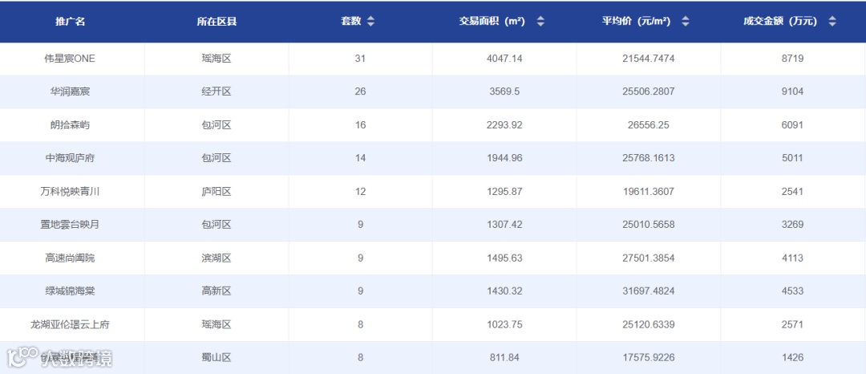Viewport: 866px width, 374px height.
Task: Click the area value 1307.42
Action: pyautogui.click(x=504, y=225)
